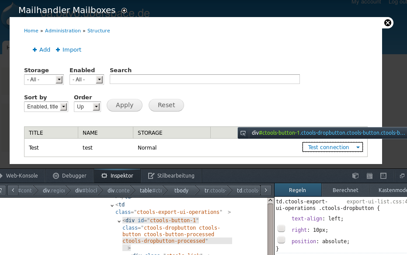Image resolution: width=407 pixels, height=255 pixels.
Task: Click the back chevron in the breadcrumb bar
Action: (x=13, y=190)
